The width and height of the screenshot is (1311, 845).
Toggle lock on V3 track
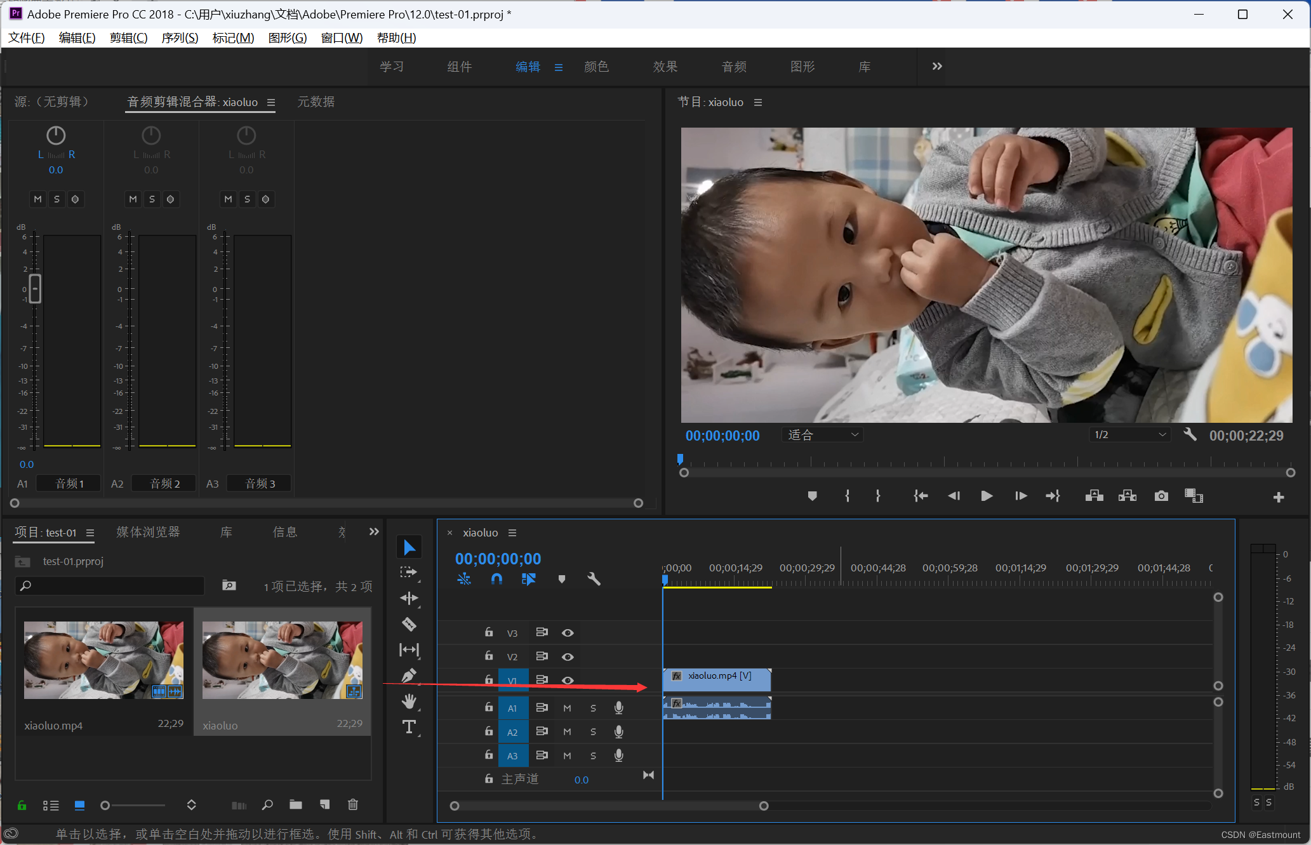point(488,632)
